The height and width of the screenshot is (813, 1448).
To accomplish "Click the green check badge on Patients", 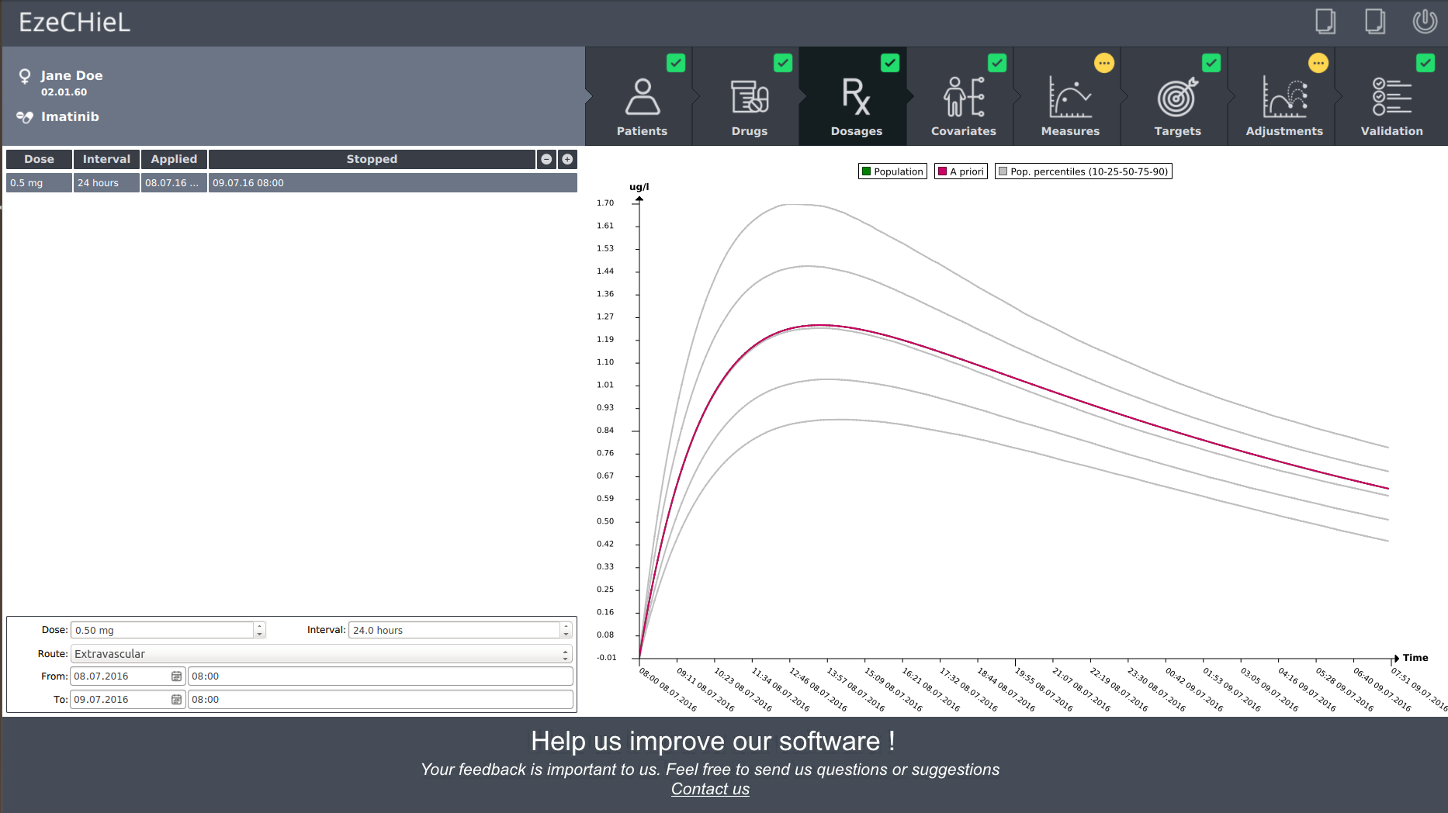I will coord(676,63).
